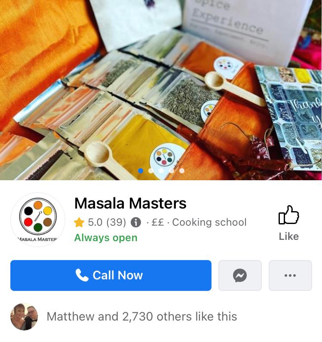Open the Masala Masters profile picture
The image size is (322, 342).
pyautogui.click(x=38, y=220)
